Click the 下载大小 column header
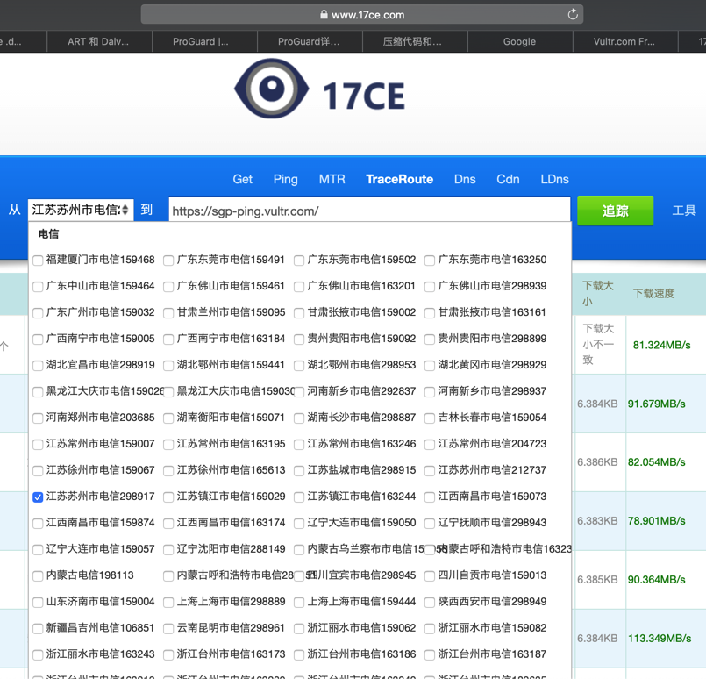This screenshot has height=679, width=706. (x=598, y=293)
